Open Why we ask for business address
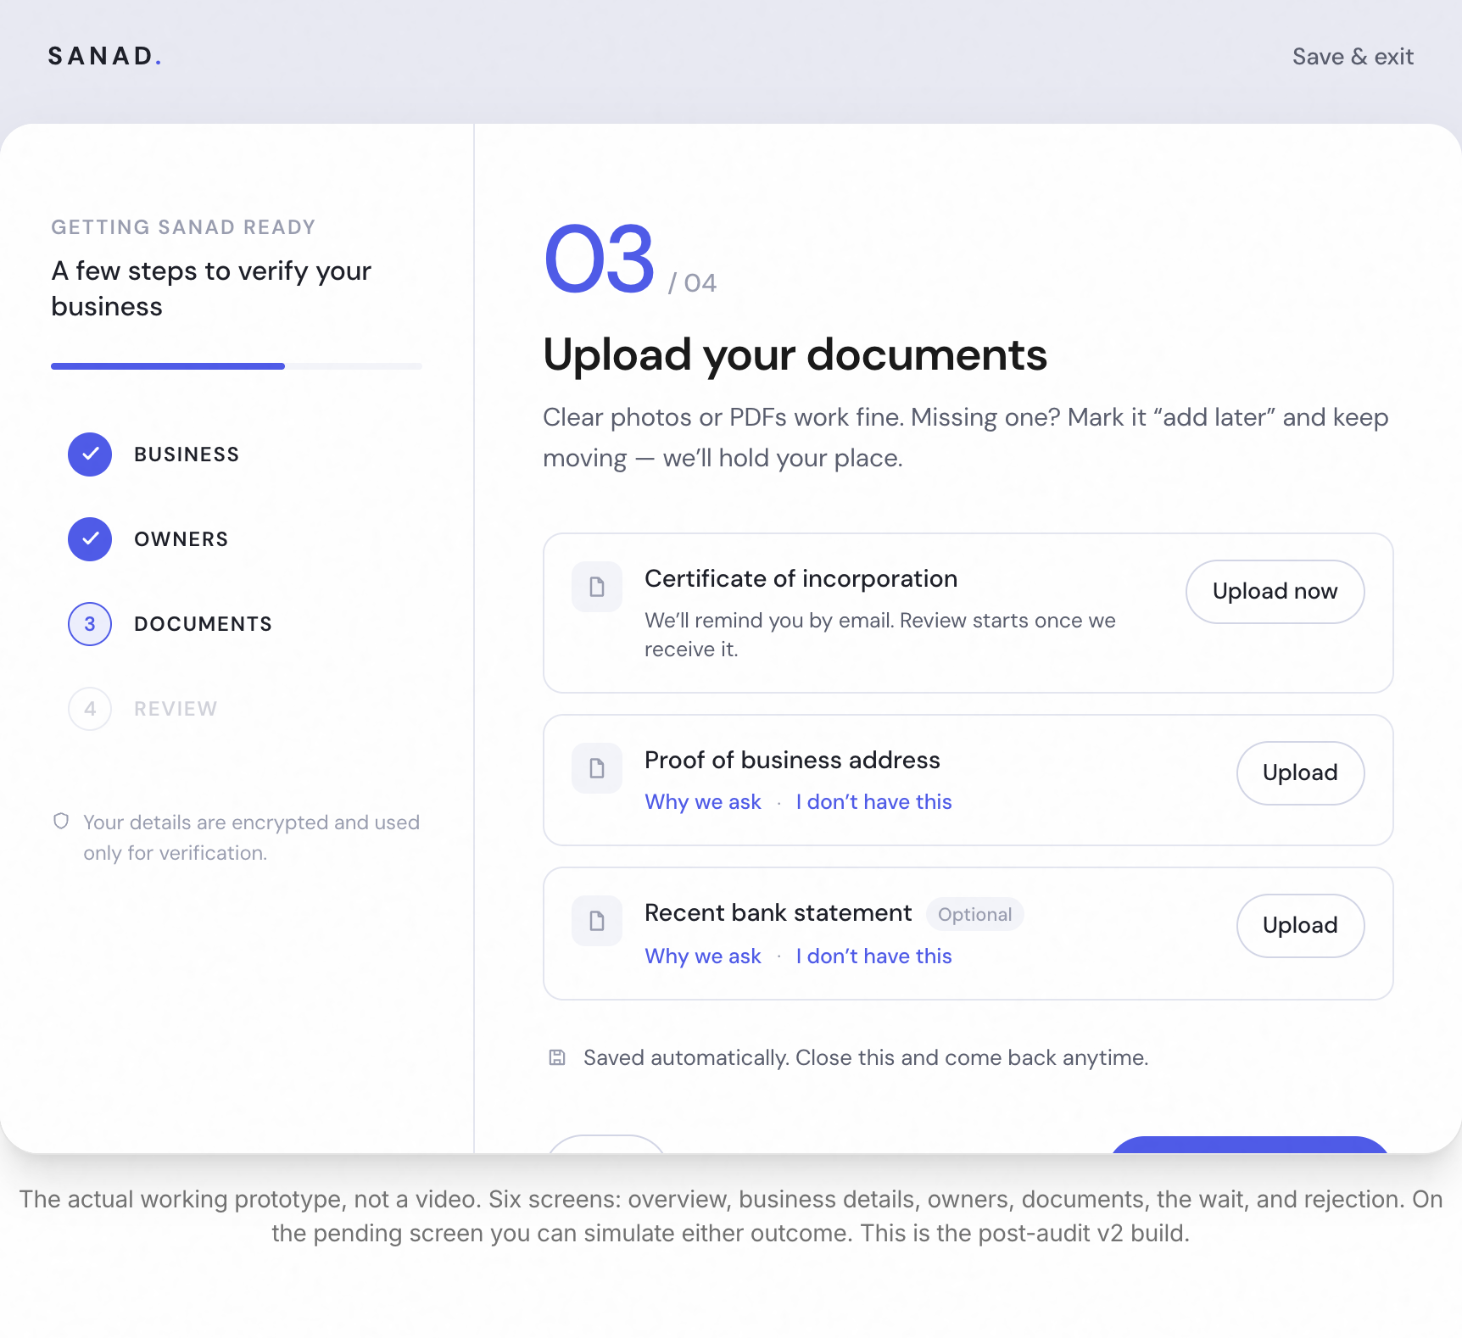Screen dimensions: 1462x1338 [703, 802]
